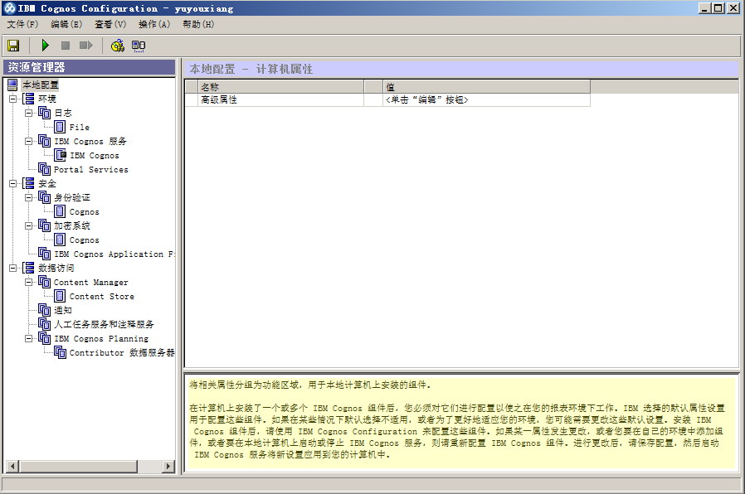The image size is (745, 494).
Task: Click the Content Manager node icon
Action: click(x=44, y=282)
